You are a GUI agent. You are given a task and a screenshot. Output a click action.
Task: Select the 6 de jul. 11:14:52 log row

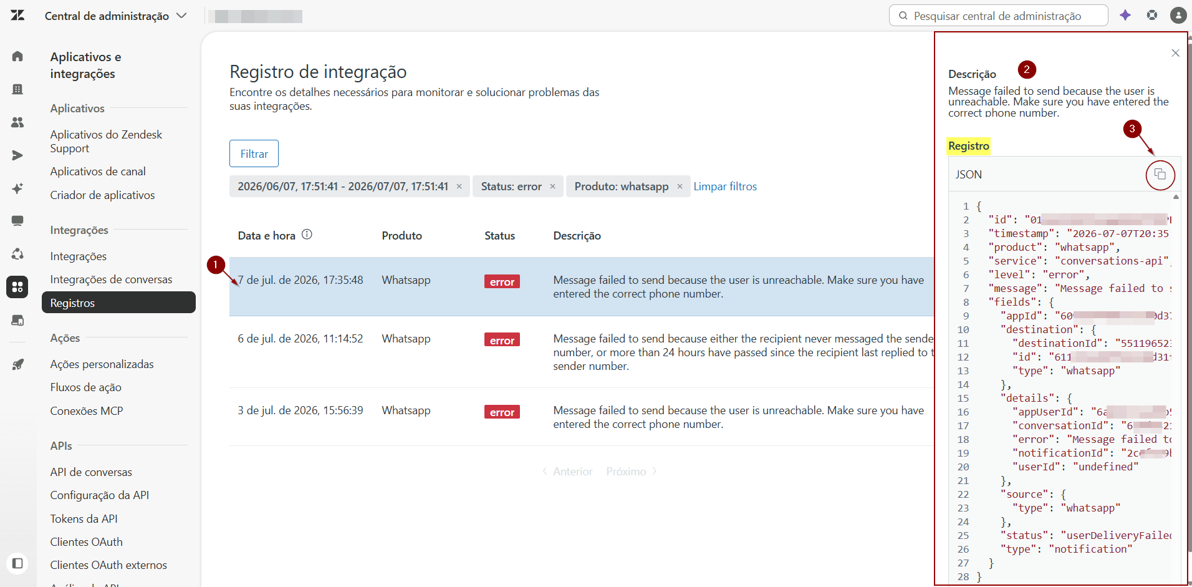582,352
